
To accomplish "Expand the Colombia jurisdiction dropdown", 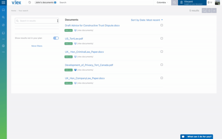I will [x=162, y=2].
